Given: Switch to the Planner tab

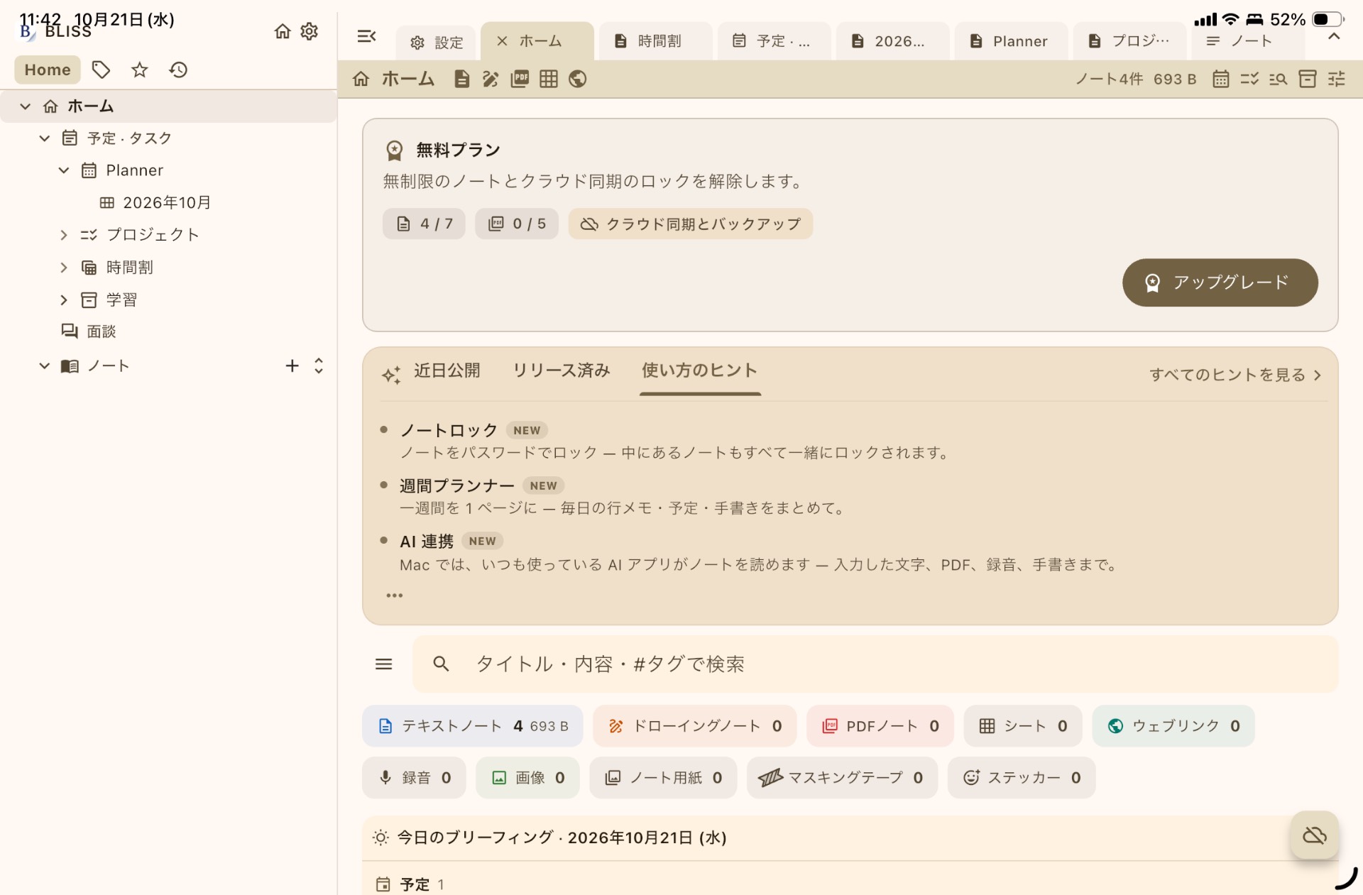Looking at the screenshot, I should 1011,41.
